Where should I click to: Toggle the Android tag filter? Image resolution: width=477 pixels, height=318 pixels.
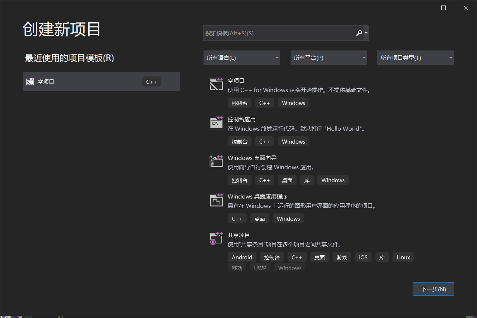click(x=242, y=257)
